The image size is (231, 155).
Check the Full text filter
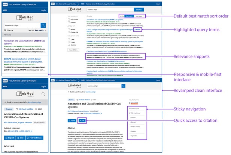69,22
